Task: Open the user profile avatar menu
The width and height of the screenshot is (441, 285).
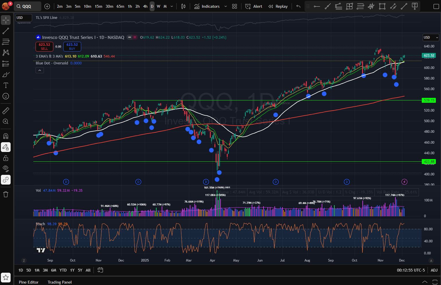Action: 6,6
